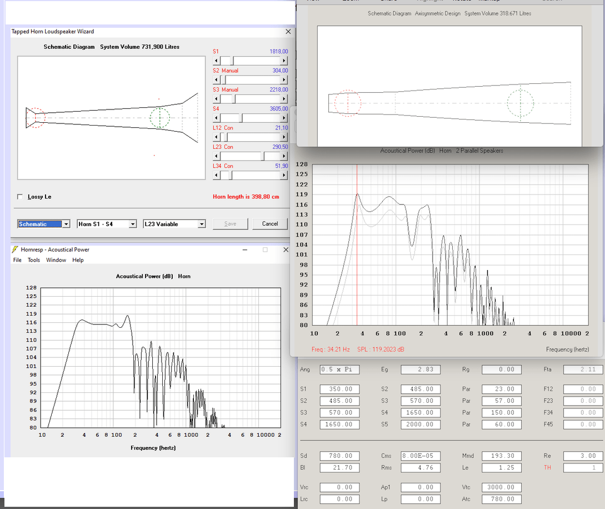Viewport: 605px width, 509px height.
Task: Minimize the Hornresp Acoustical Power window
Action: pyautogui.click(x=244, y=249)
